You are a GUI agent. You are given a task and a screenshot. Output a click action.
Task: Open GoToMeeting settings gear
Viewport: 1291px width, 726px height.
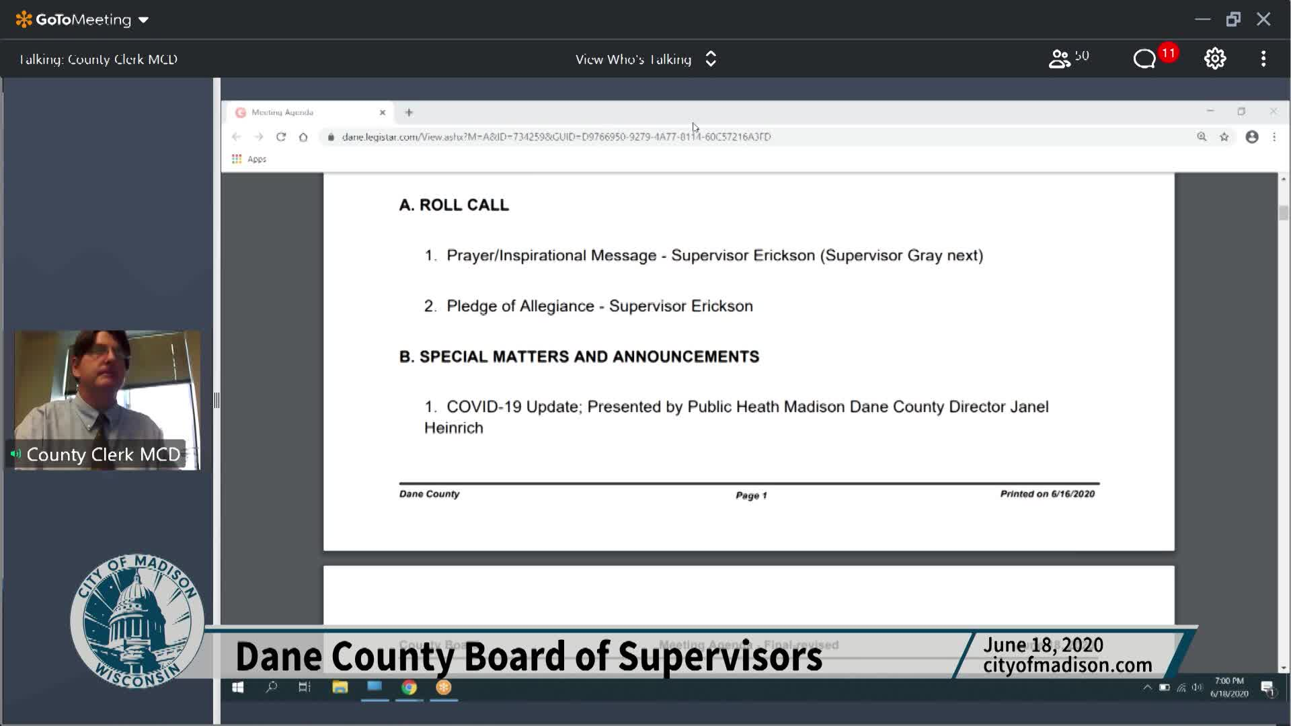click(x=1215, y=58)
